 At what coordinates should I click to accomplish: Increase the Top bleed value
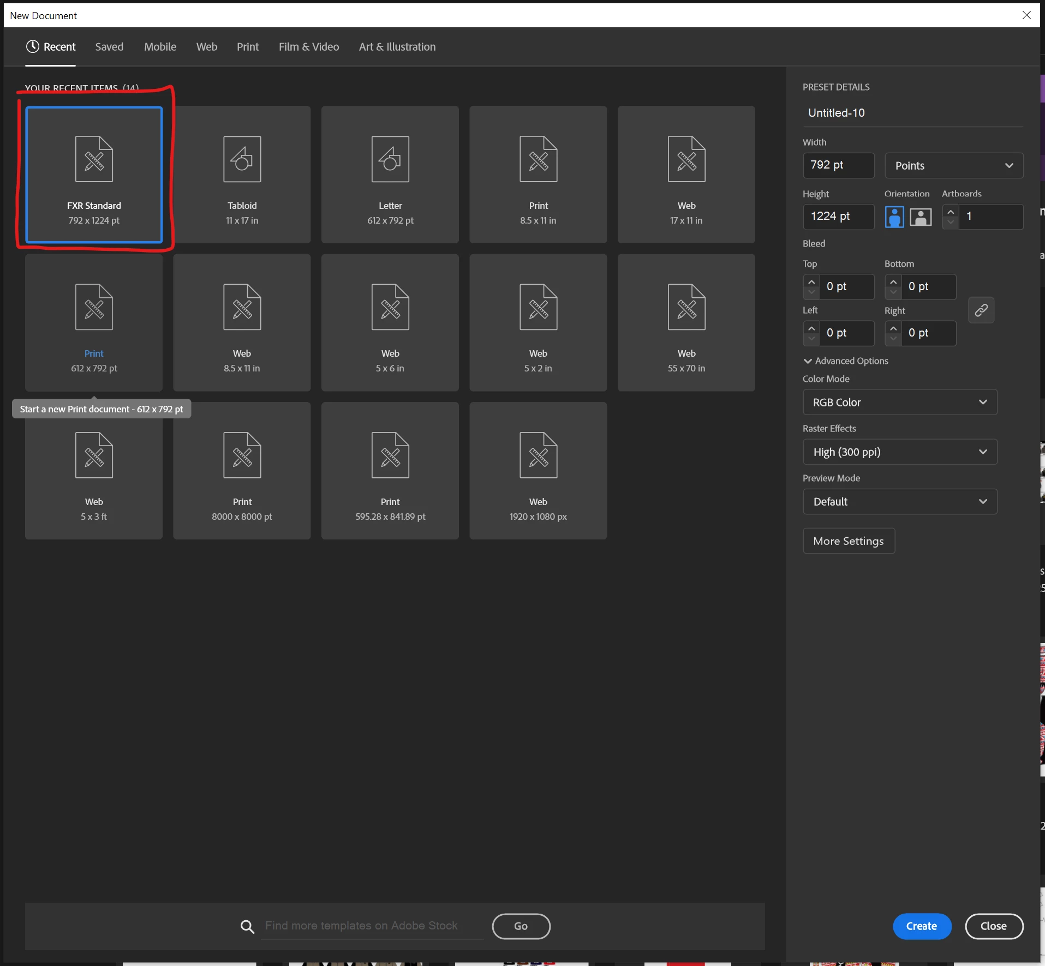coord(811,282)
